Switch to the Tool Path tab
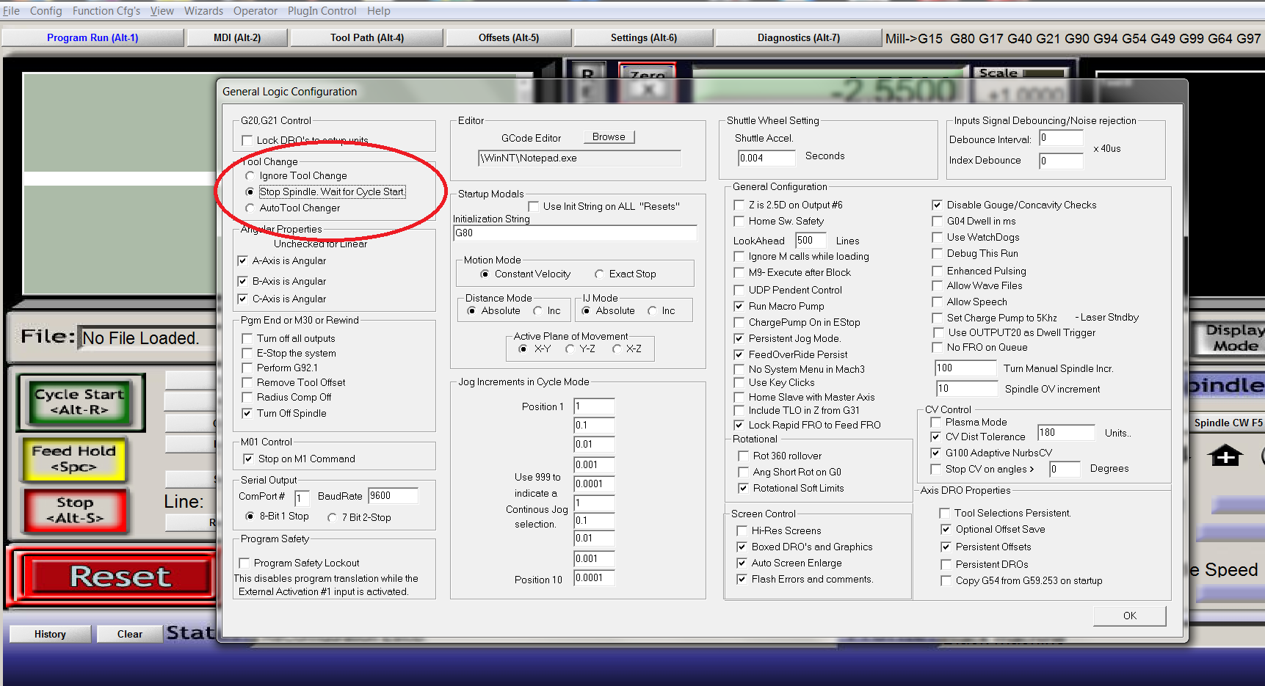This screenshot has height=686, width=1265. tap(366, 37)
